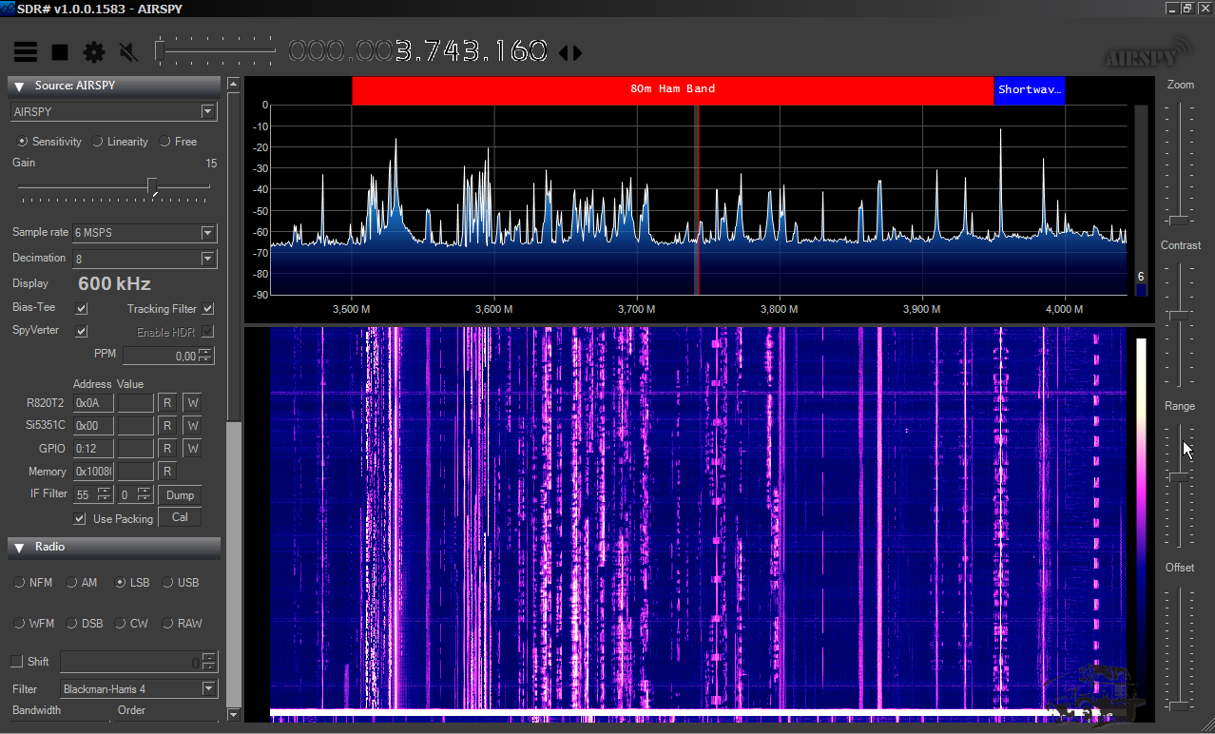The height and width of the screenshot is (734, 1215).
Task: Click the IF Filter spinner showing 55
Action: (93, 494)
